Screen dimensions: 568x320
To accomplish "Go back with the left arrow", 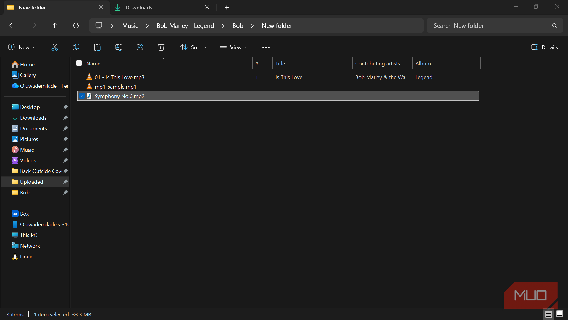I will tap(12, 25).
